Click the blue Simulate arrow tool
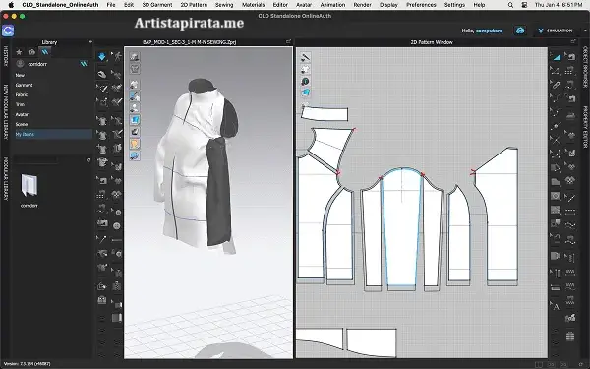 coord(102,56)
